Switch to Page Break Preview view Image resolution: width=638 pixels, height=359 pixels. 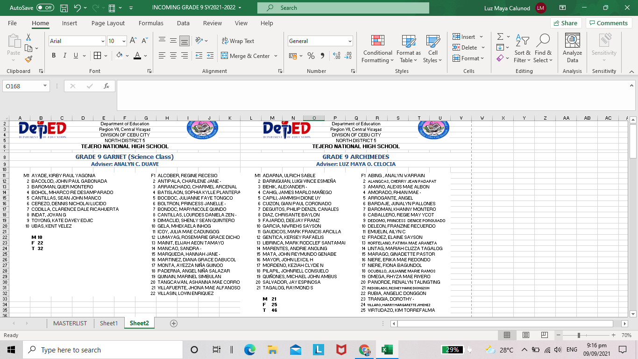[545, 335]
